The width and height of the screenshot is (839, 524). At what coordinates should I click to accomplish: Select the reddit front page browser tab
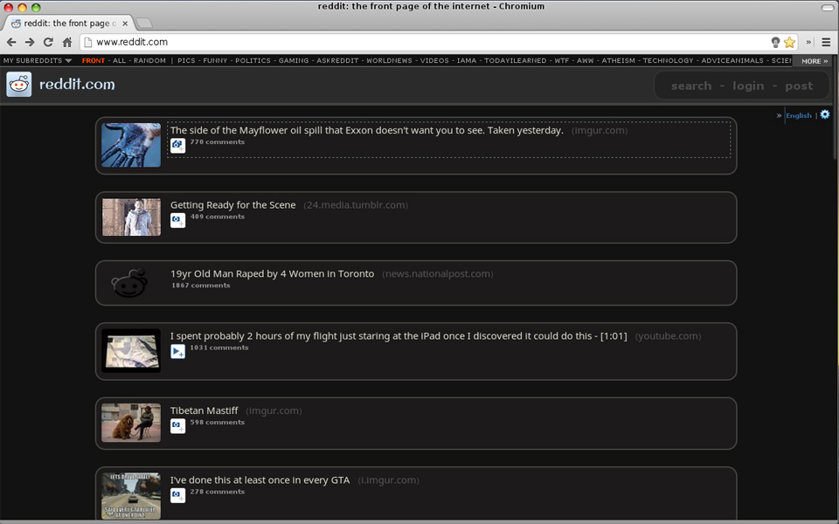coord(70,24)
